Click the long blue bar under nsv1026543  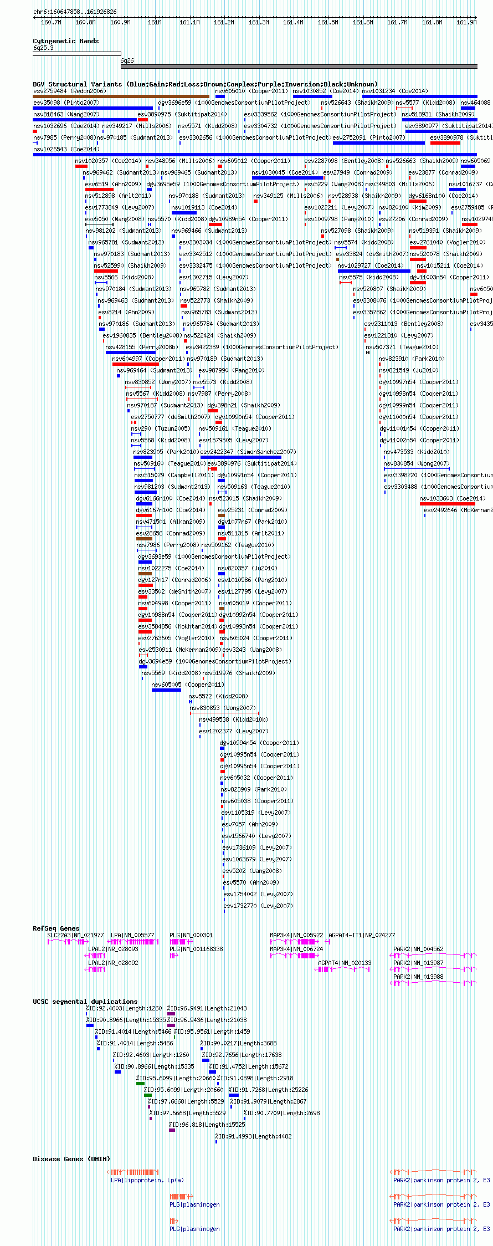255,155
